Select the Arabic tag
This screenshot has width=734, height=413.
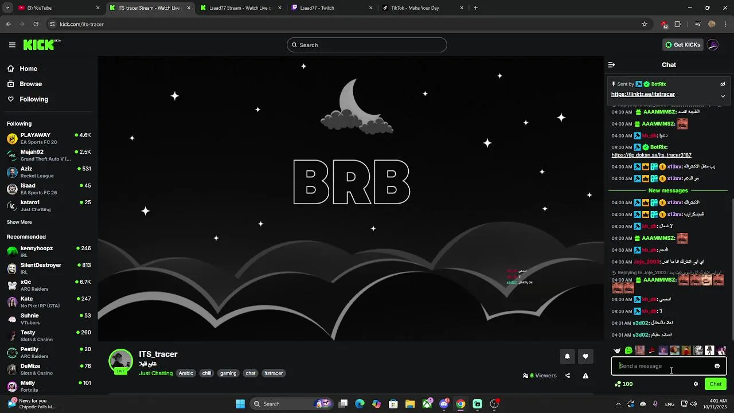tap(186, 373)
